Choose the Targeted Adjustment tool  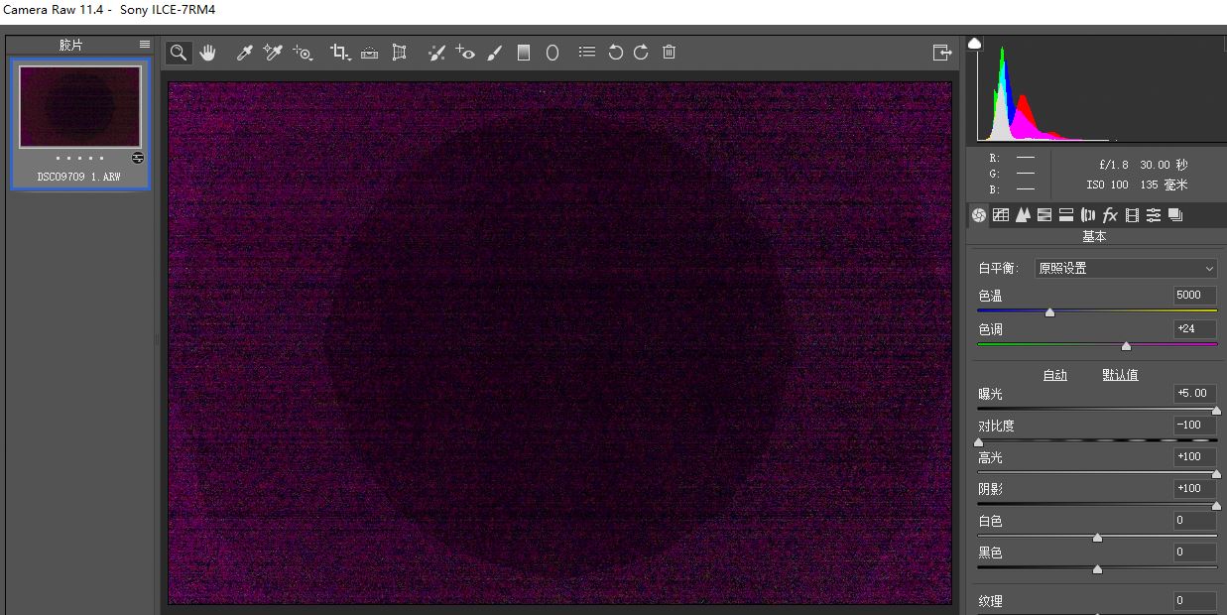(303, 53)
